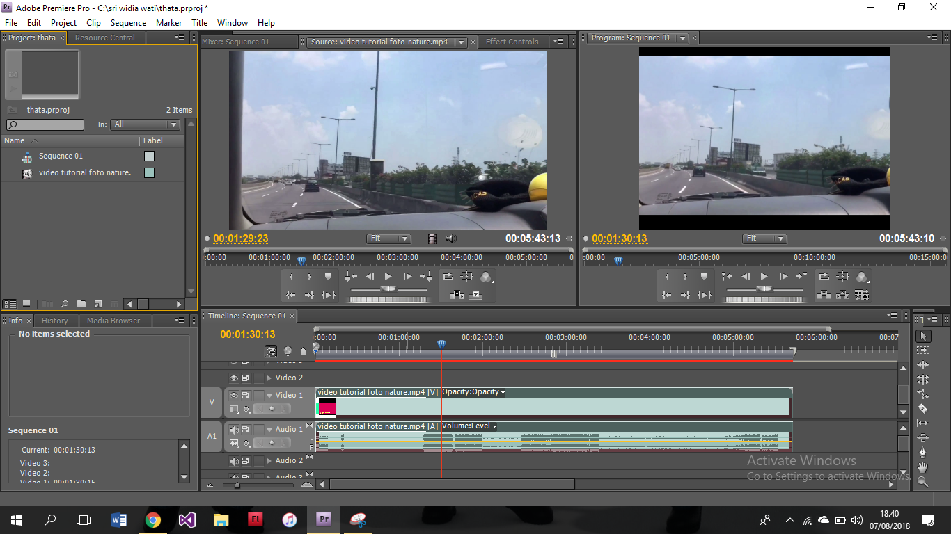Switch Project panel to icon view

[x=26, y=304]
